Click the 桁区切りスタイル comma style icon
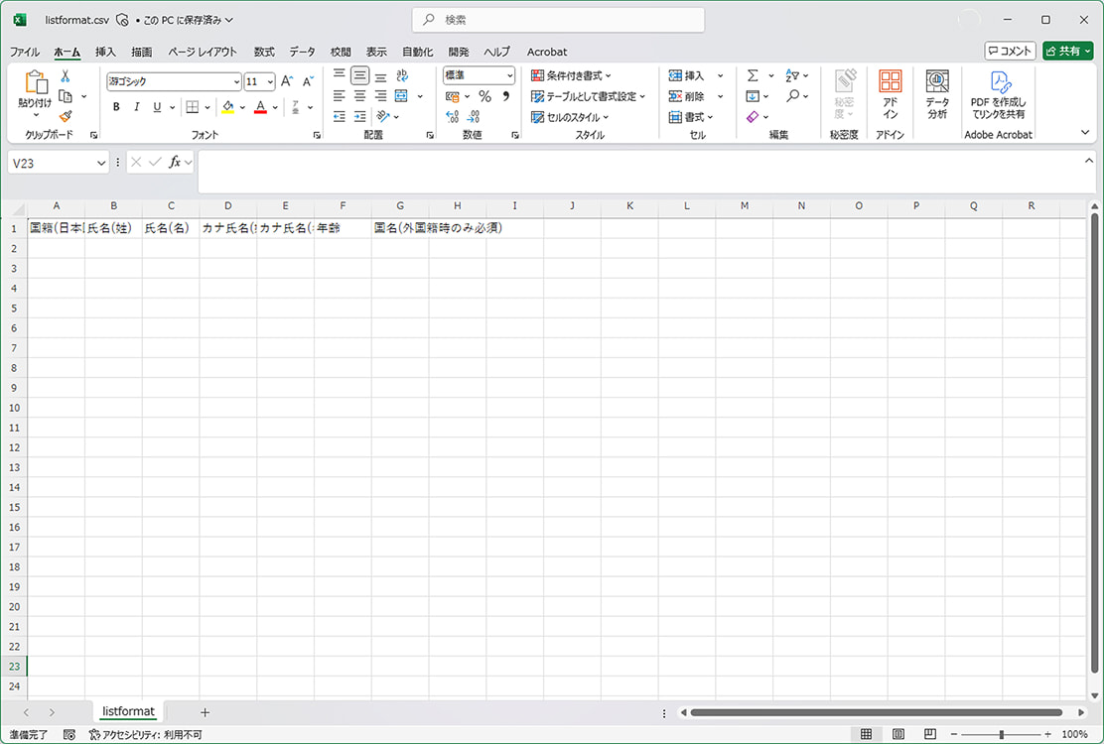 click(x=504, y=96)
